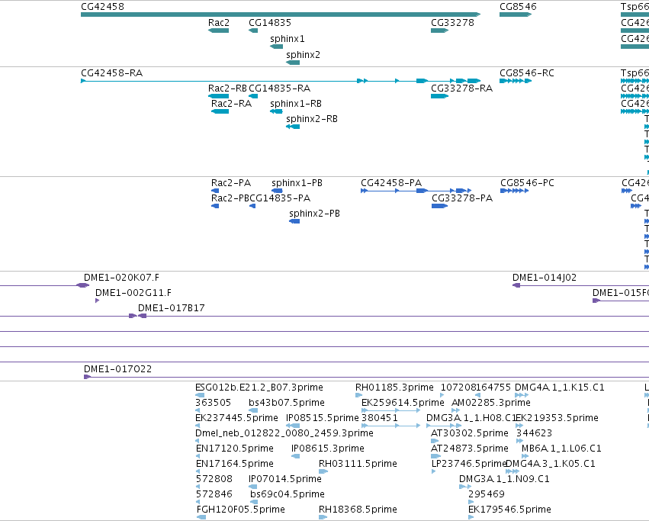Select the CG8546 gene bar
This screenshot has width=649, height=521.
click(516, 14)
